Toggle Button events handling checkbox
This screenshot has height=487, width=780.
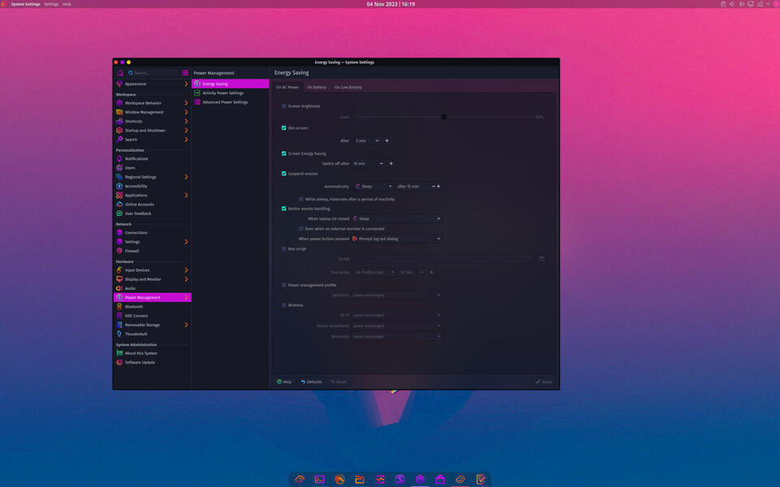(x=284, y=209)
